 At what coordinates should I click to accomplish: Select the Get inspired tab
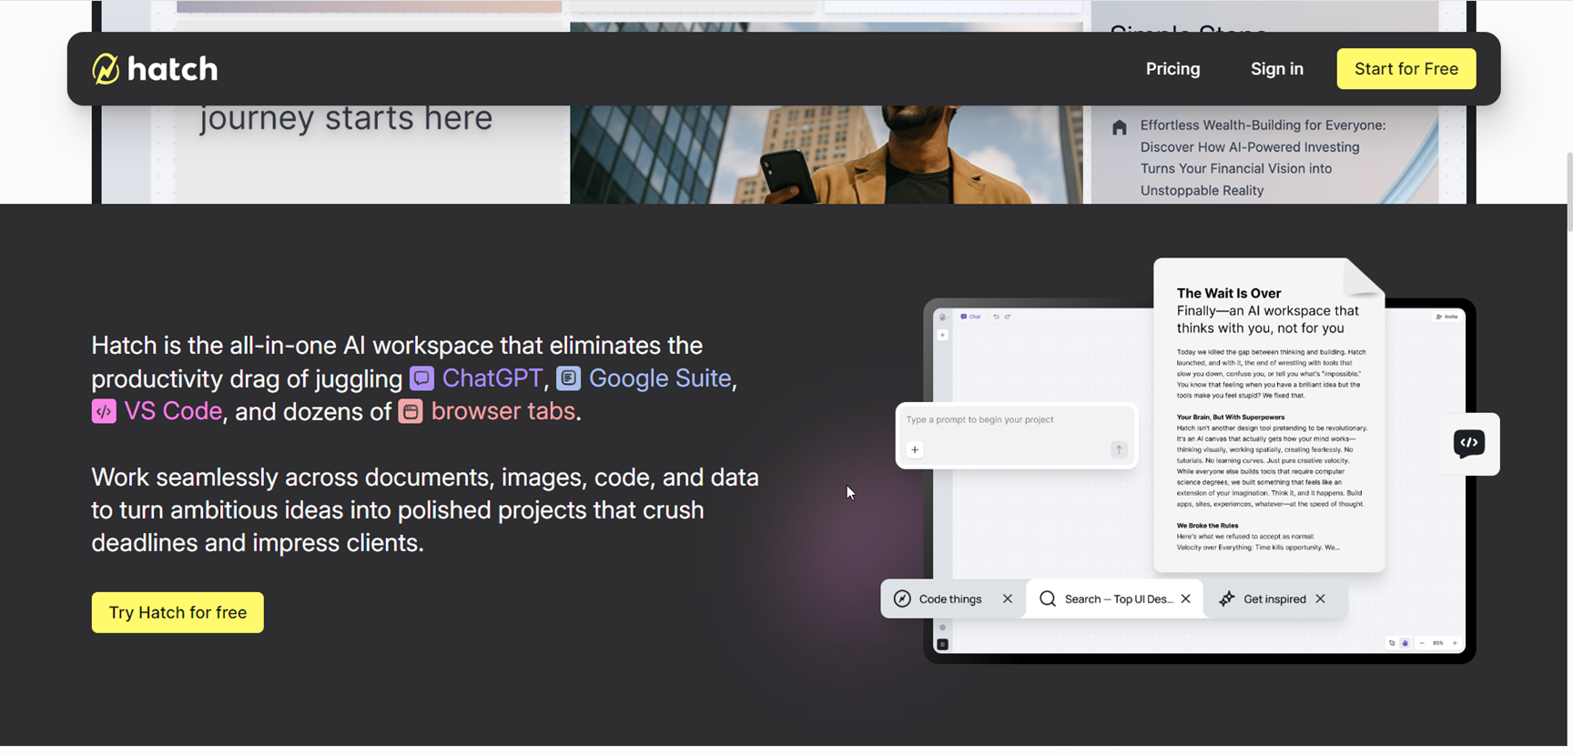pos(1274,599)
